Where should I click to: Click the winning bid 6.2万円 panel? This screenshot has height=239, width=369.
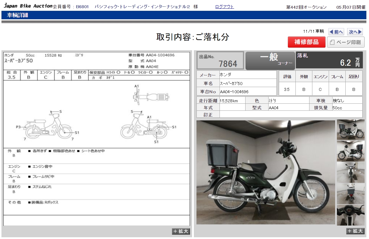tap(329, 60)
